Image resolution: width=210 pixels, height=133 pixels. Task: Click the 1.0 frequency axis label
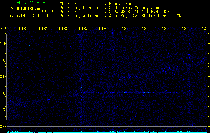coord(3,60)
